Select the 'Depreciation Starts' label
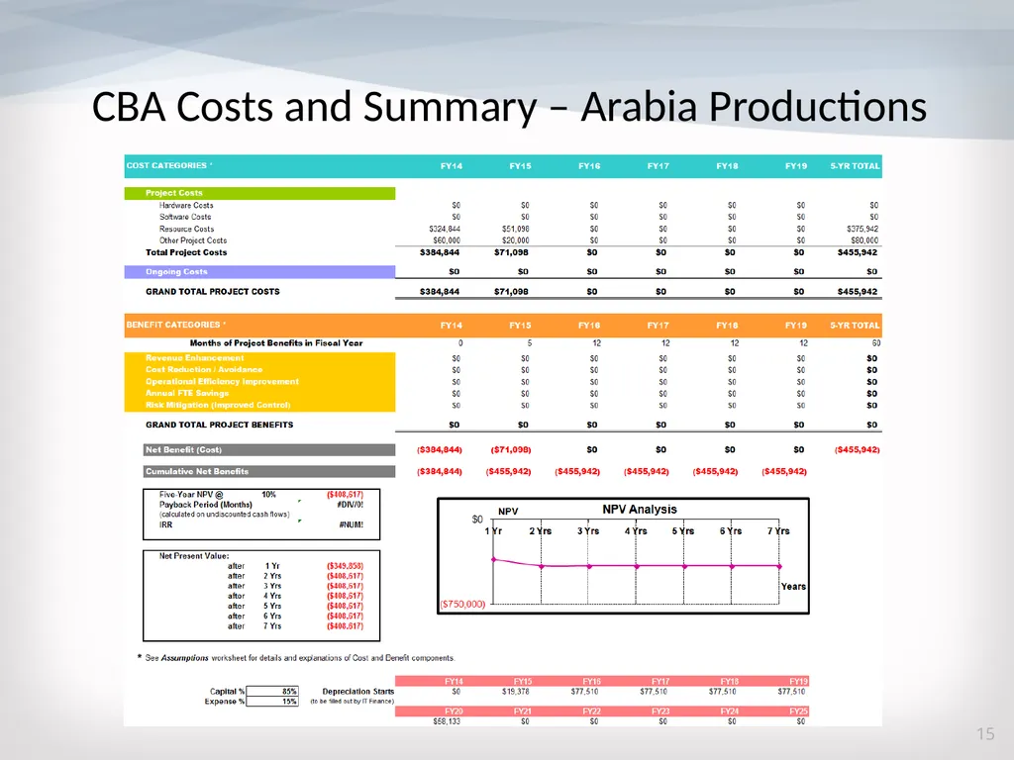Screen dimensions: 1014x760 click(x=357, y=692)
